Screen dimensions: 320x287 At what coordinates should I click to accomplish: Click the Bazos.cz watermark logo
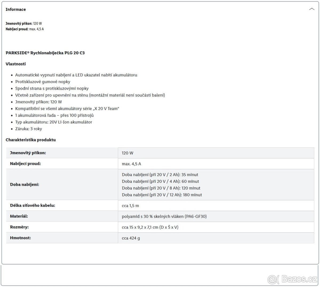[292, 279]
